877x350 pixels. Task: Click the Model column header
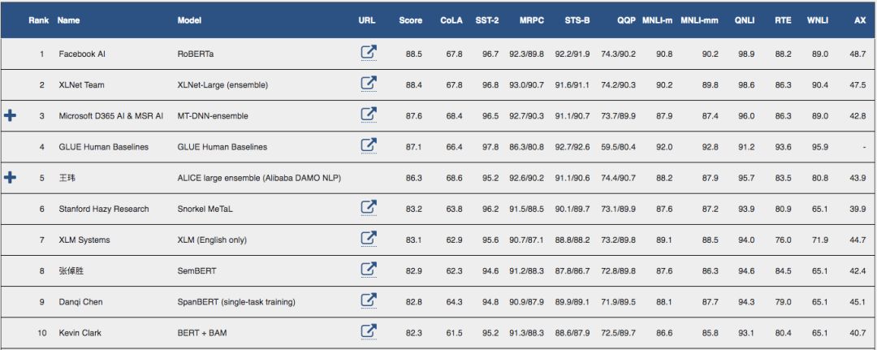coord(189,19)
